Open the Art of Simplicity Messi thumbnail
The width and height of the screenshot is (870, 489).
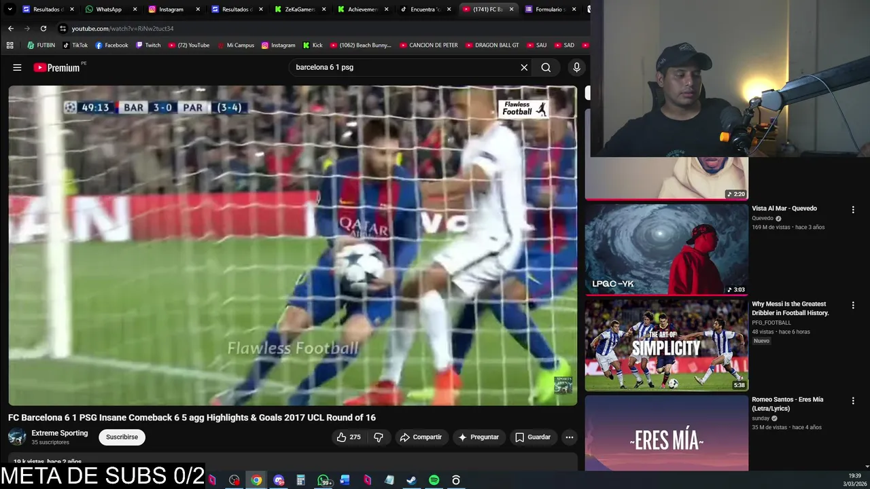point(666,345)
